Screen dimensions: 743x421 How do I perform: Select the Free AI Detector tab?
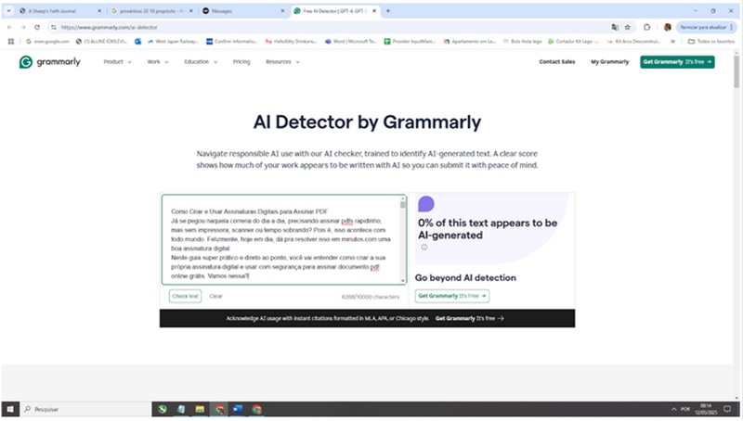coord(334,11)
